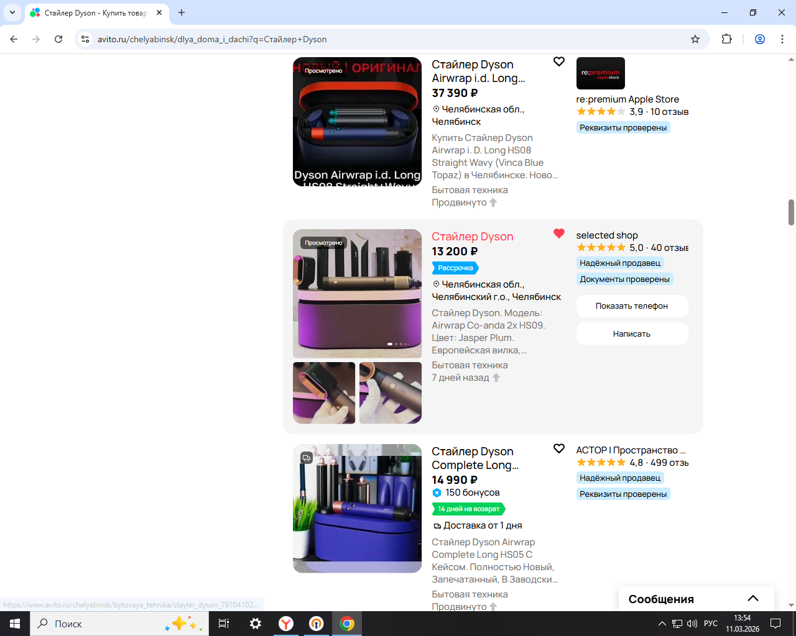Open Windows Start menu
Screen dimensions: 796x636
15,624
